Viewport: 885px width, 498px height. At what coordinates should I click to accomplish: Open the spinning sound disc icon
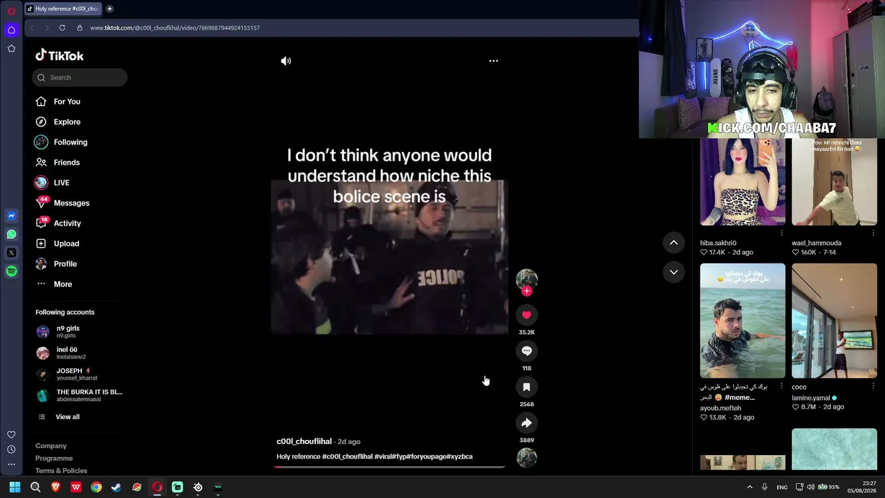pyautogui.click(x=527, y=457)
